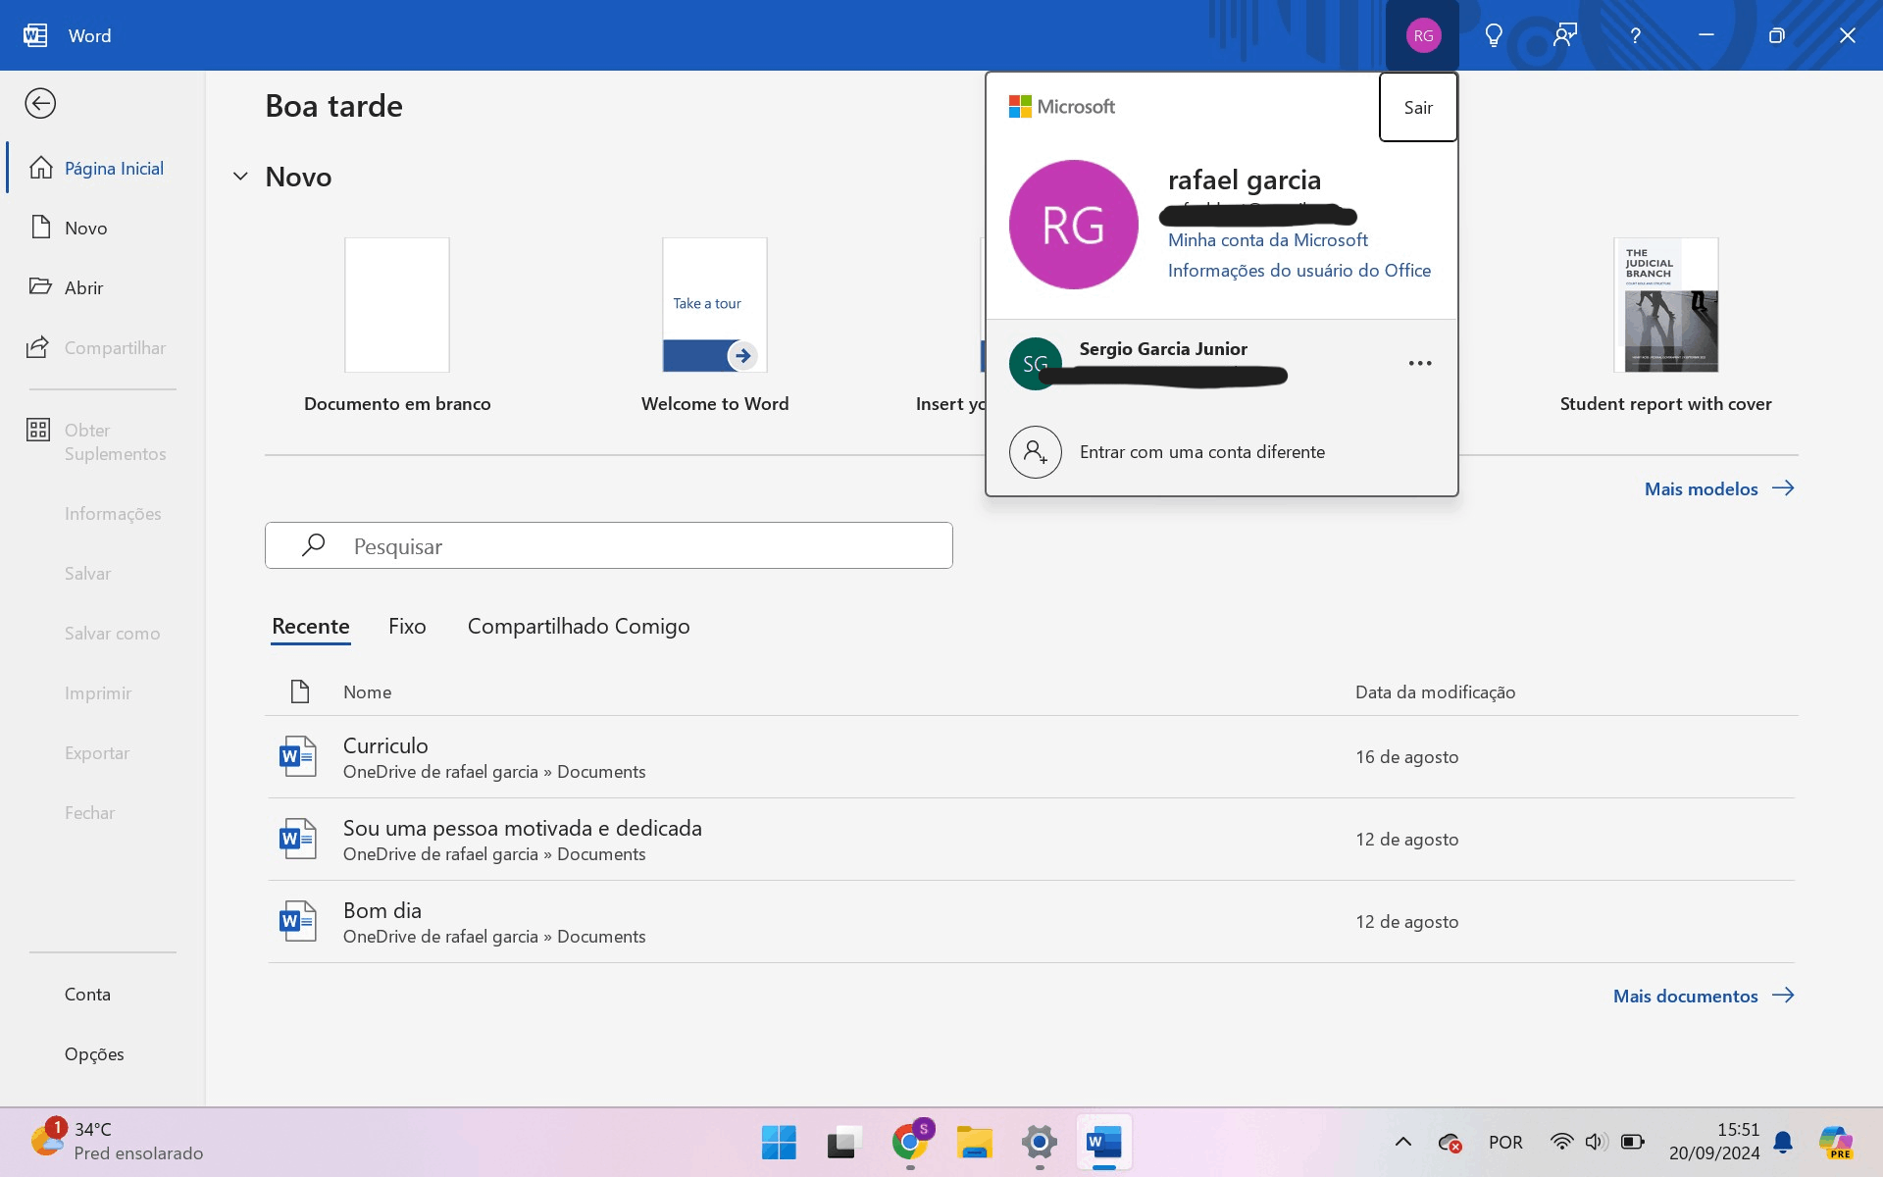Screen dimensions: 1883x1177
Task: Open the Task View taskbar icon
Action: point(843,1142)
